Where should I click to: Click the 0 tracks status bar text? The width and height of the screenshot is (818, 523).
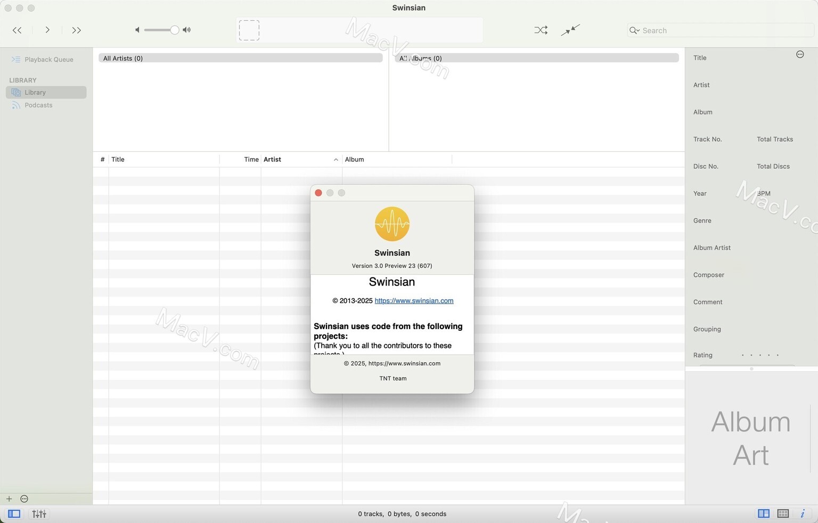(402, 514)
